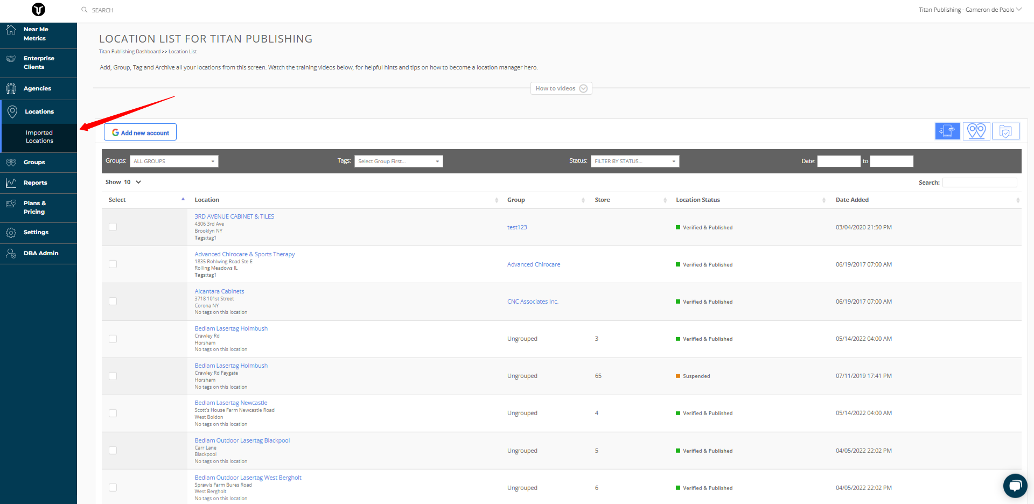Screen dimensions: 1034x504
Task: Open the Tags Select Group First dropdown
Action: tap(399, 161)
